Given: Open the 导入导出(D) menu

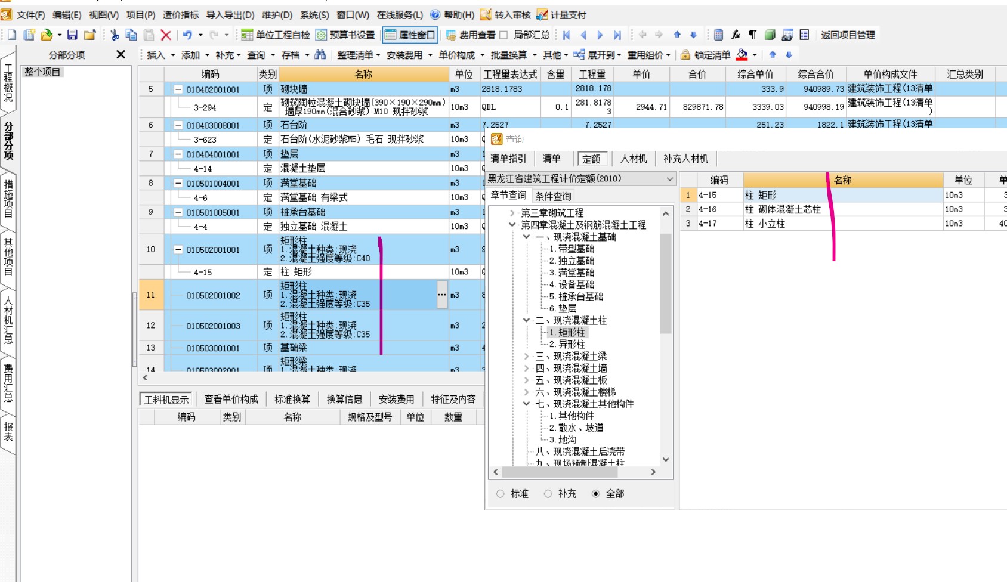Looking at the screenshot, I should pos(230,15).
